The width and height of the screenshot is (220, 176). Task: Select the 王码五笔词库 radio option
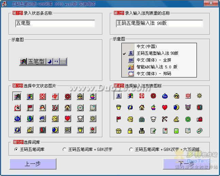coord(16,149)
